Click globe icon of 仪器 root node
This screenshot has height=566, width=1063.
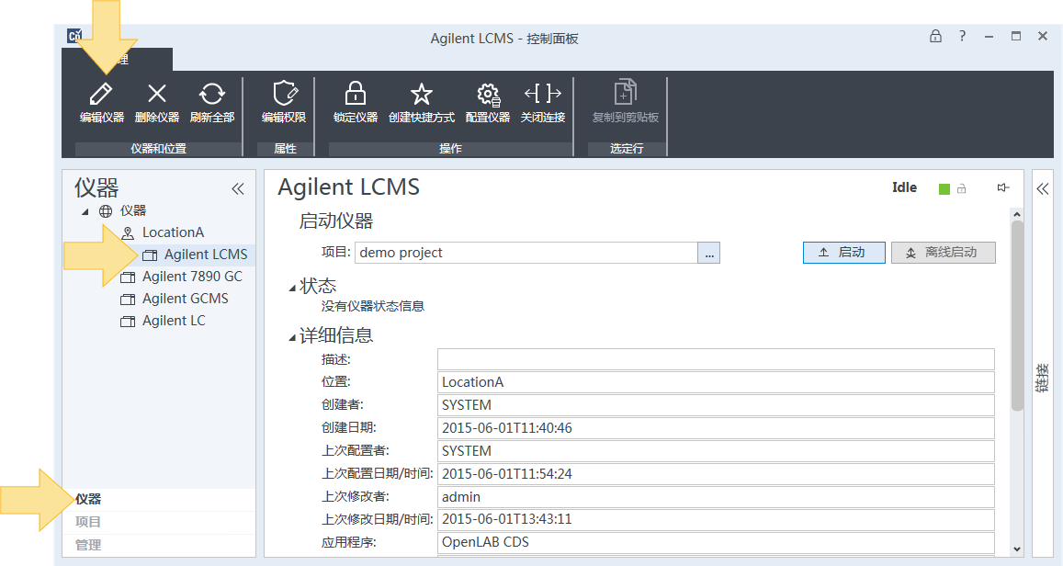106,210
